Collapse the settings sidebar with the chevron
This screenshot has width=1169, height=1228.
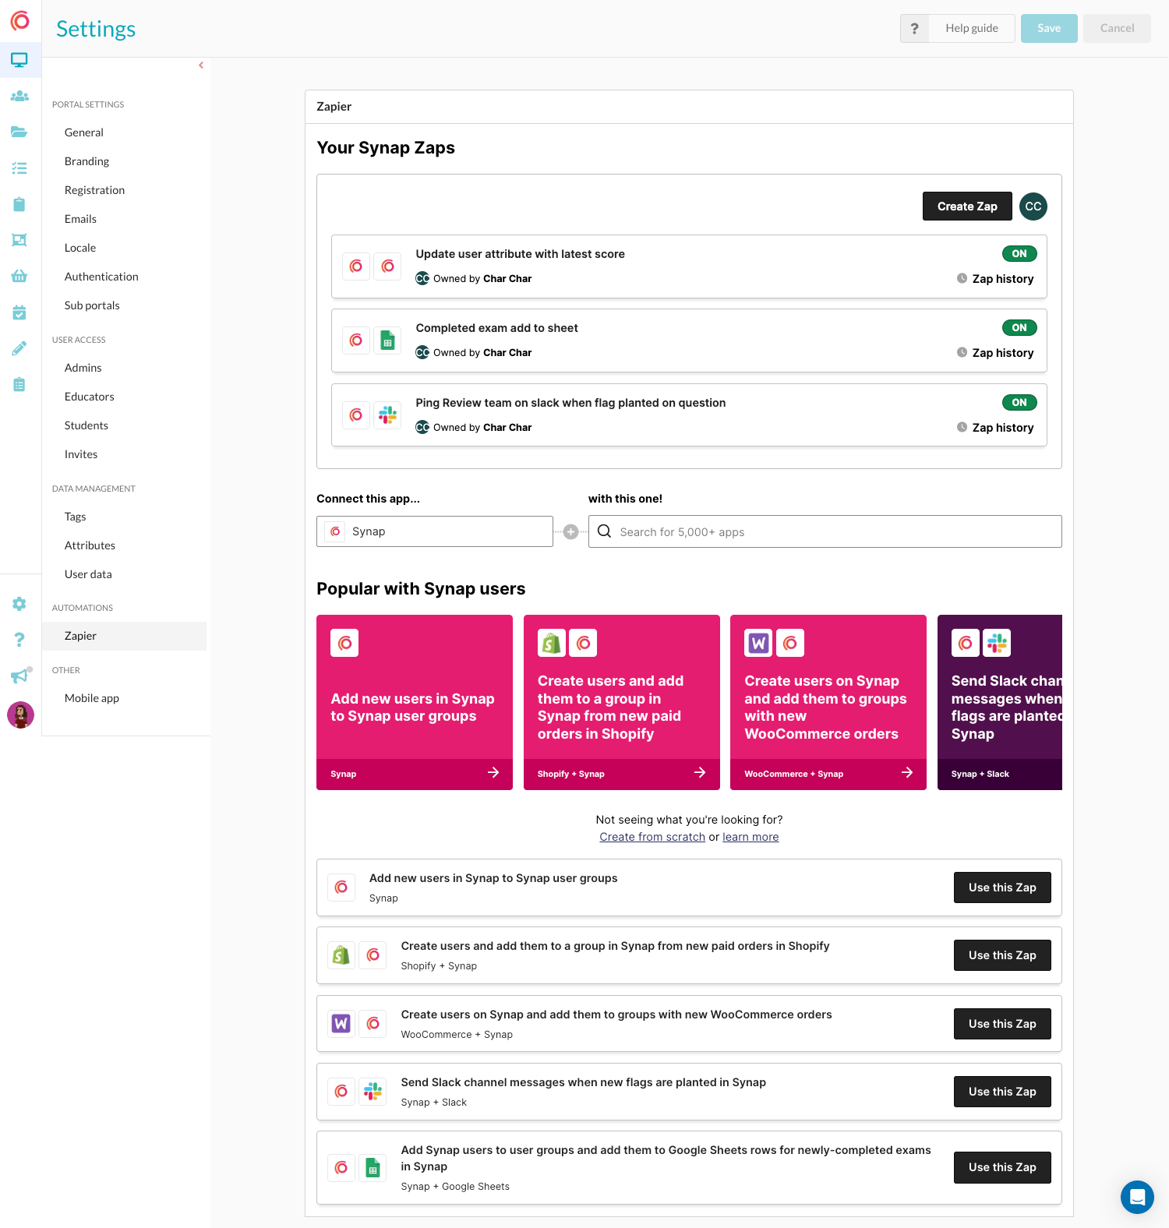click(201, 65)
